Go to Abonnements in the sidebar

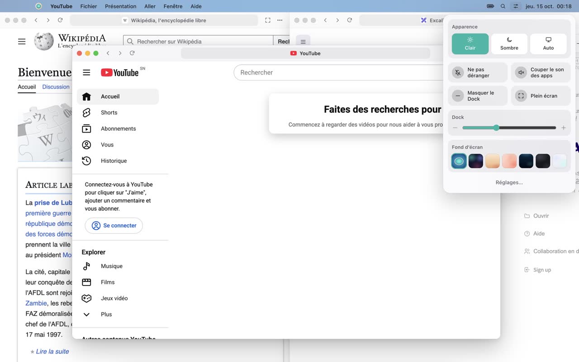click(118, 129)
